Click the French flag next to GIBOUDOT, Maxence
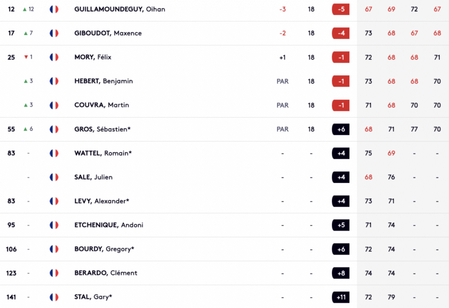Viewport: 449px width, 308px height. point(54,33)
